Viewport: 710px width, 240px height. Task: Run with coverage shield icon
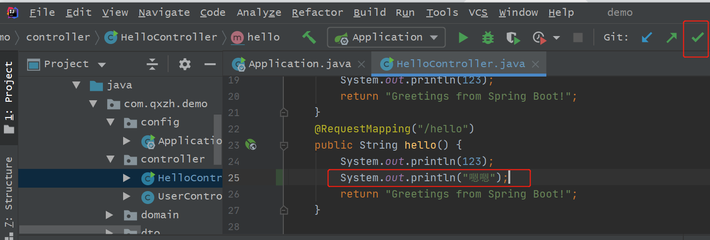[x=513, y=38]
